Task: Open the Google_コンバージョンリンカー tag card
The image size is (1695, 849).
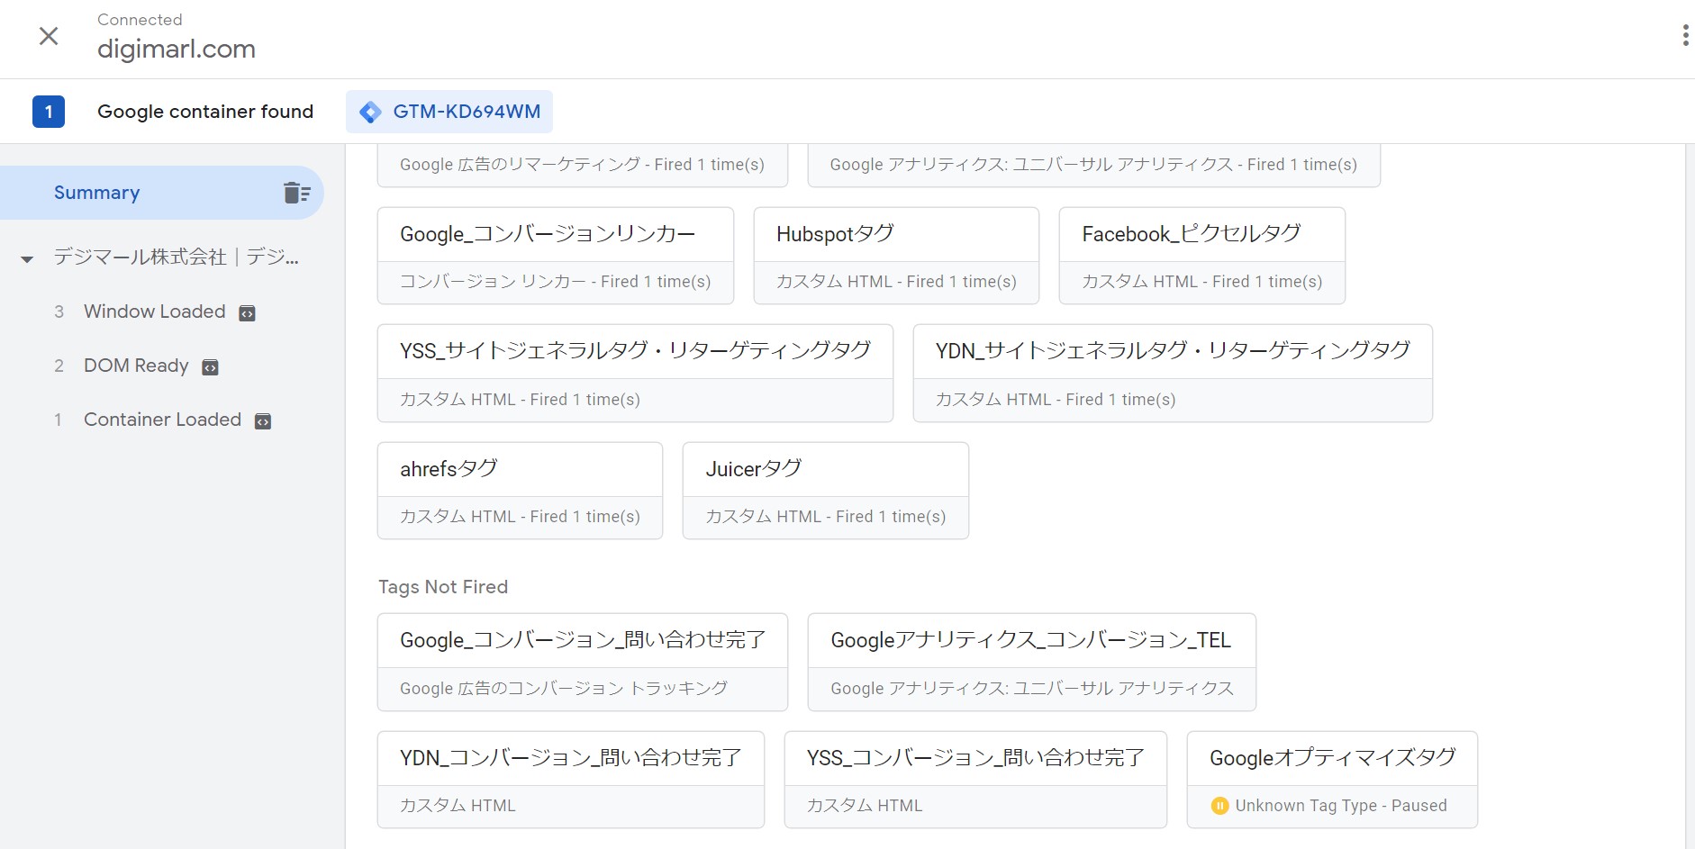Action: [x=556, y=256]
